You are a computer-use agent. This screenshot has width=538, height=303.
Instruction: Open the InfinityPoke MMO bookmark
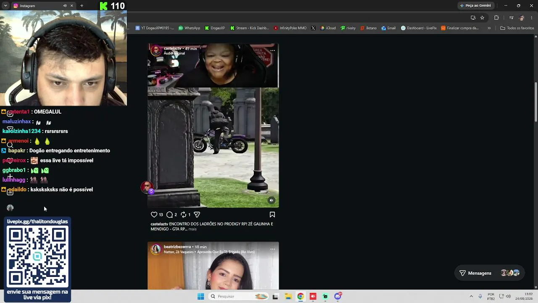click(x=290, y=28)
